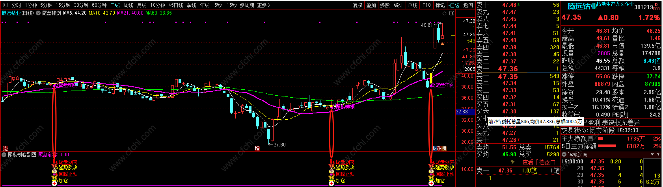Switch to 5分钟 chart period
Viewport: 663px width, 187px height.
[46, 5]
